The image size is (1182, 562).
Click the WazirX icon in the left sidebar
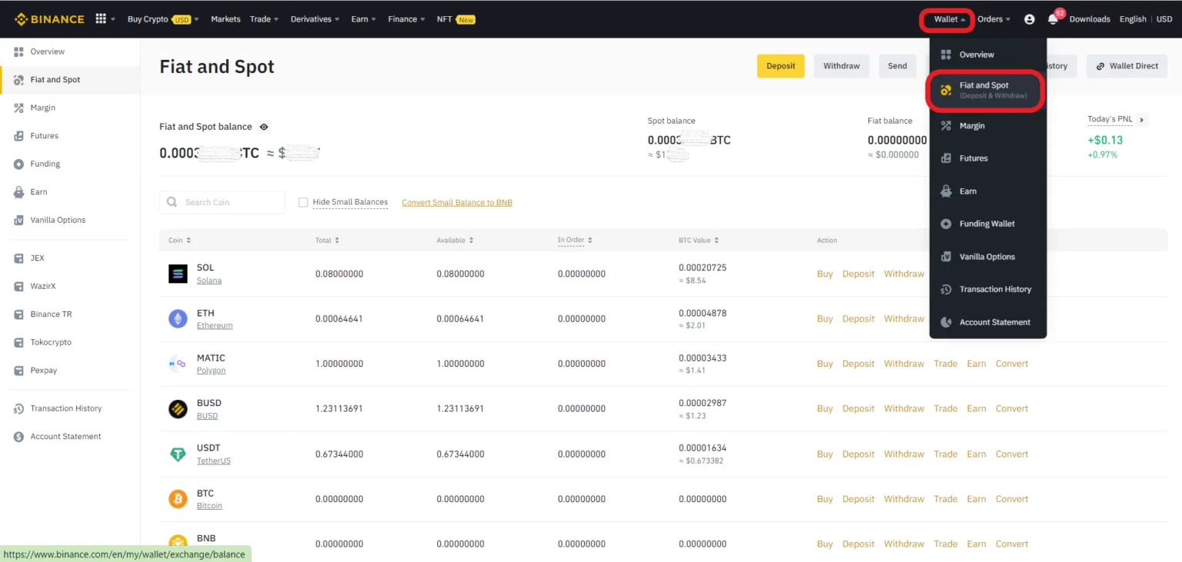pyautogui.click(x=19, y=286)
